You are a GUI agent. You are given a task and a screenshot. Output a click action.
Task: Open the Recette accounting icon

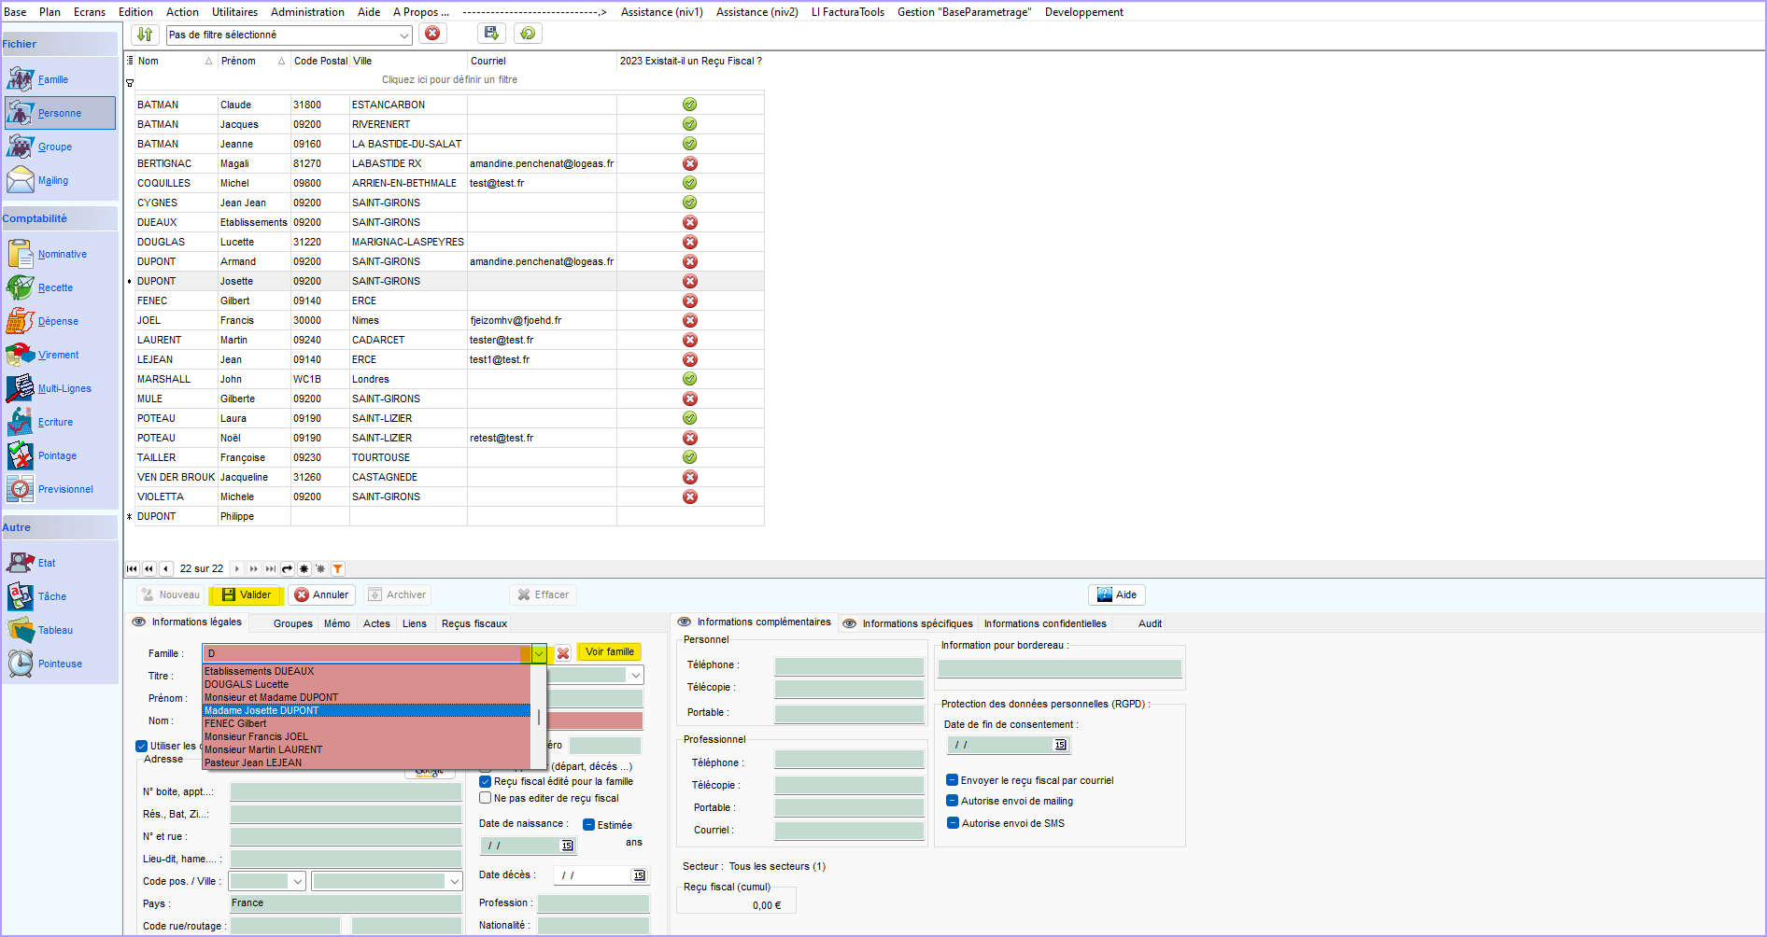pos(21,287)
